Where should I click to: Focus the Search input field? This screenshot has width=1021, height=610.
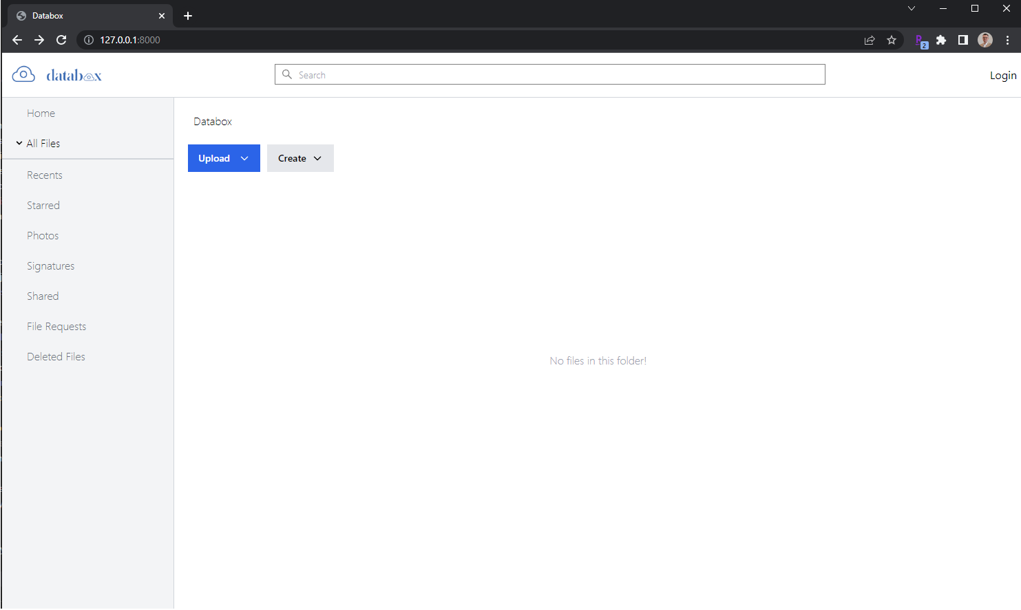[x=549, y=74]
